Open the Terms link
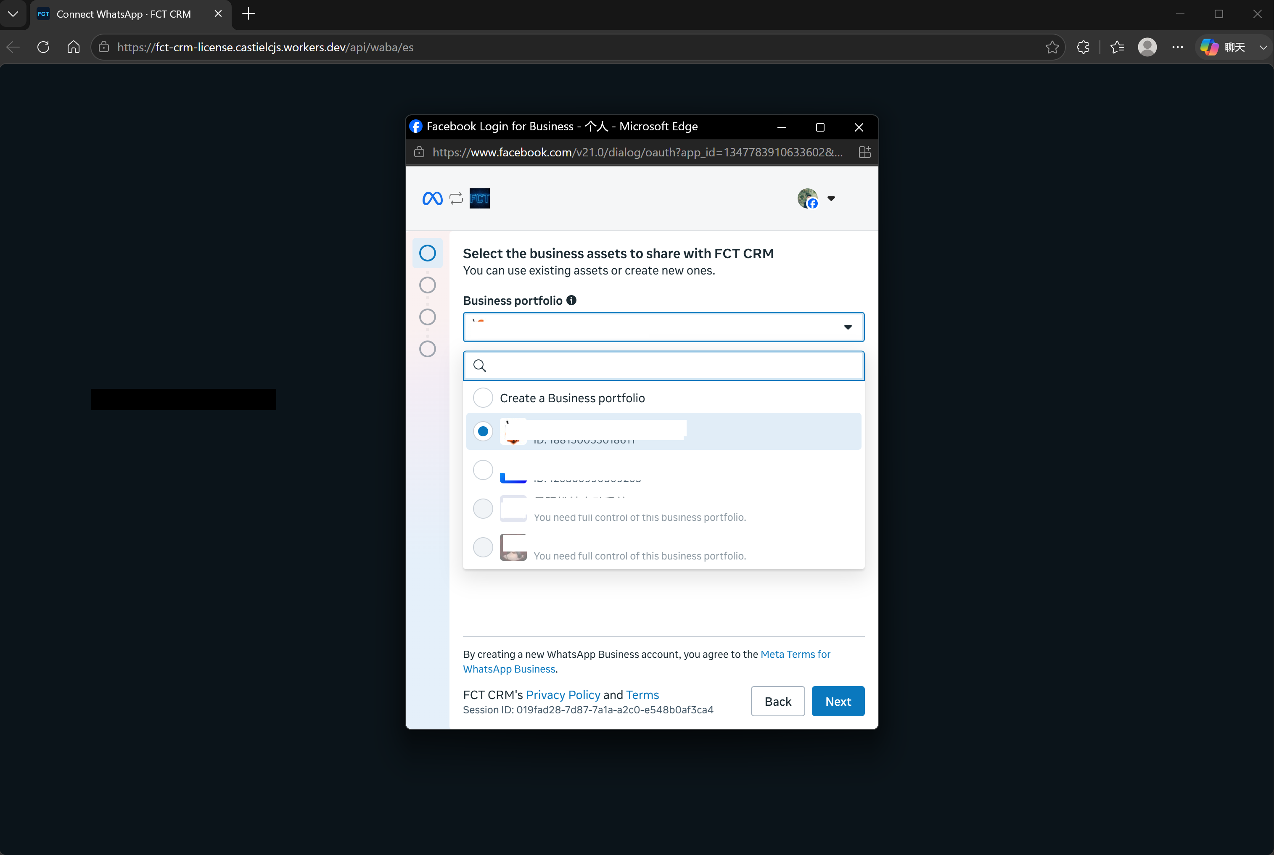The width and height of the screenshot is (1274, 855). 642,695
